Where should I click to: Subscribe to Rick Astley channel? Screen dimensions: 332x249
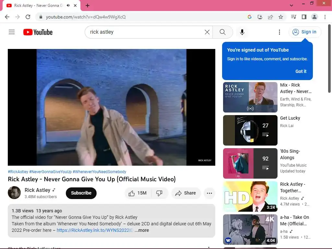pos(81,193)
